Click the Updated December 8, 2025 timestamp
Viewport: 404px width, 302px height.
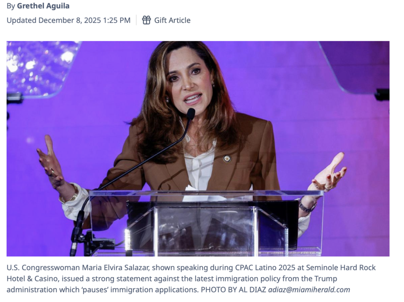(69, 20)
